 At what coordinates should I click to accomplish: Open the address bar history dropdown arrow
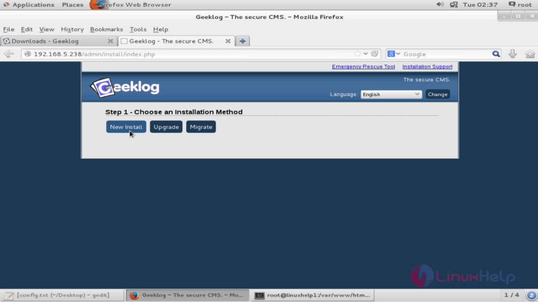click(366, 54)
